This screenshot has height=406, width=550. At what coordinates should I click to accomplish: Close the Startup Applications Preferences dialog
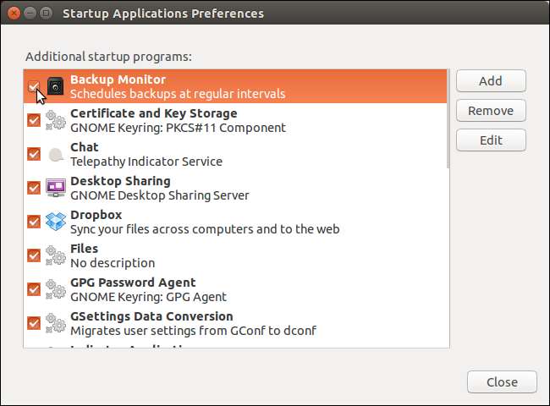(502, 381)
